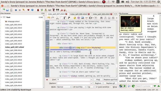Open the Up direction dropdown
The width and height of the screenshot is (161, 91).
91,87
